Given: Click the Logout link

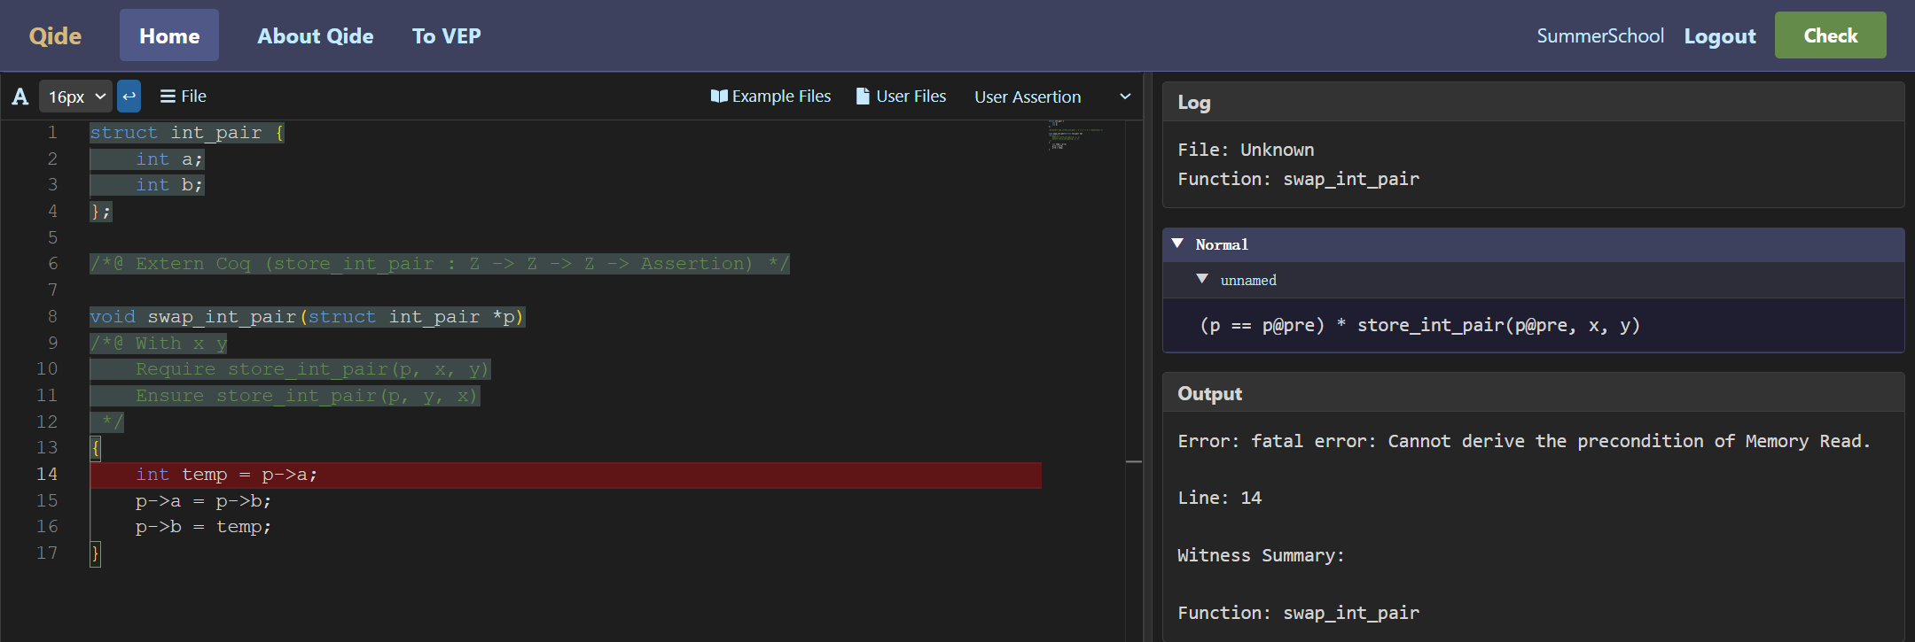Looking at the screenshot, I should (1720, 36).
